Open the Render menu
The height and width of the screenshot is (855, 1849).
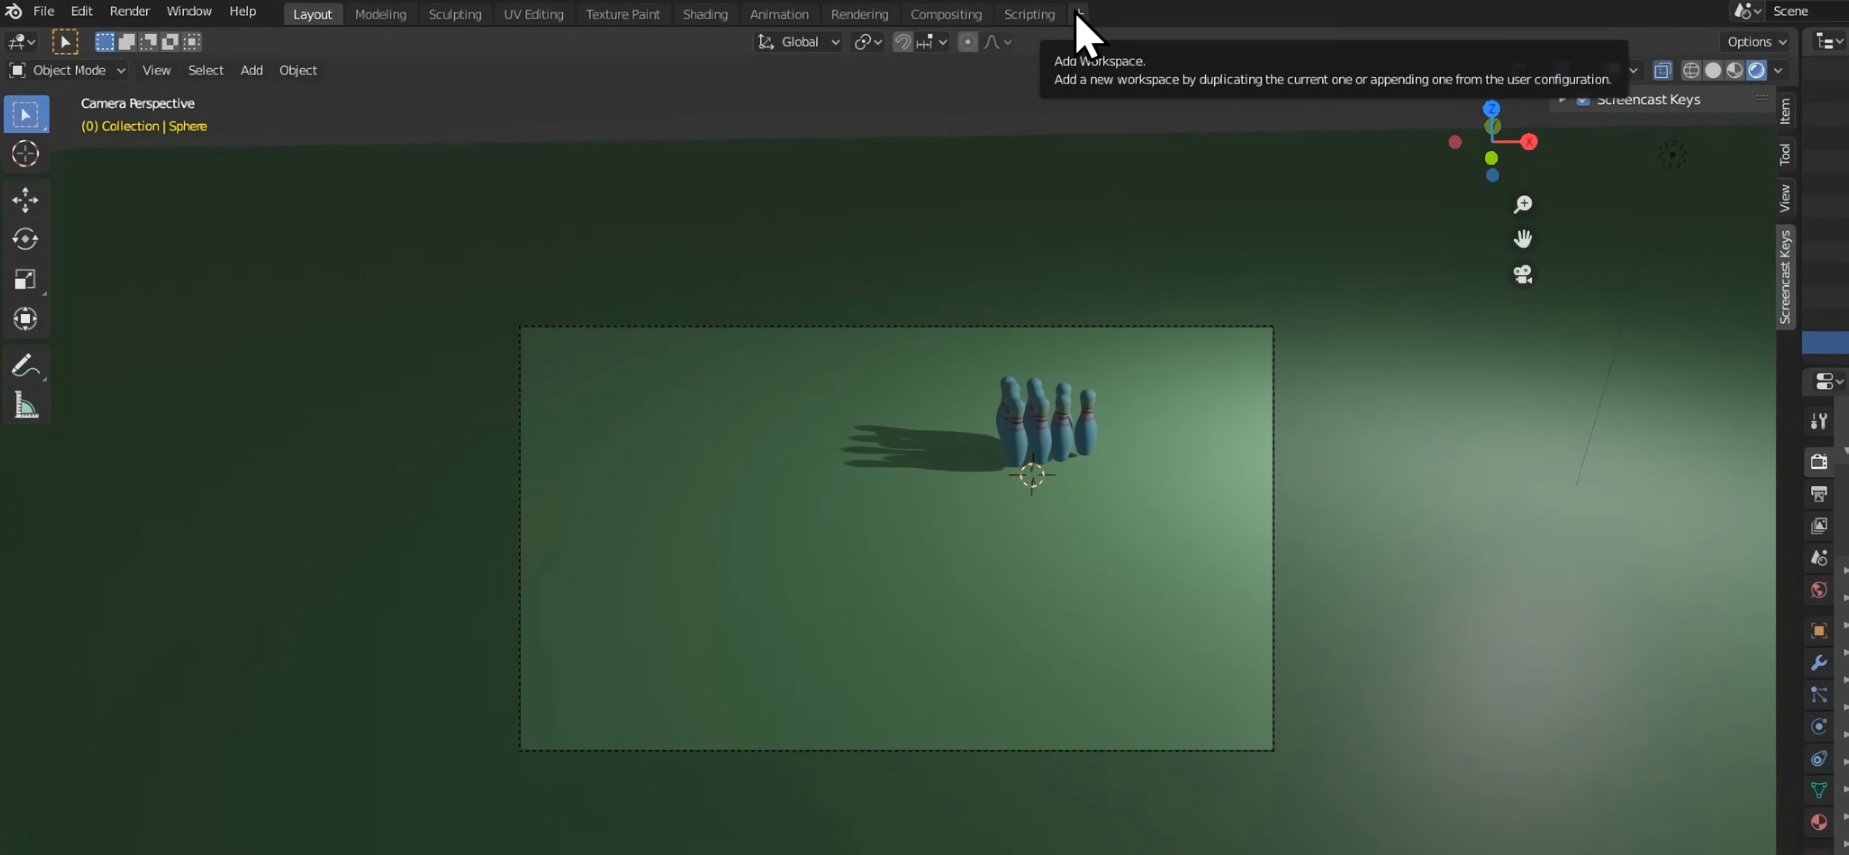point(129,12)
